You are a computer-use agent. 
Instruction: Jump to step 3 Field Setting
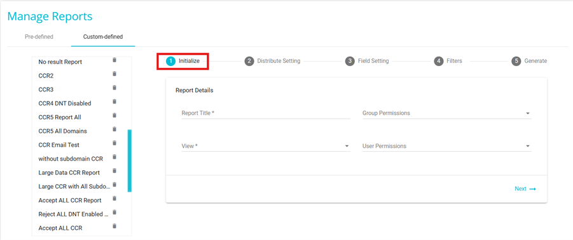pos(367,61)
